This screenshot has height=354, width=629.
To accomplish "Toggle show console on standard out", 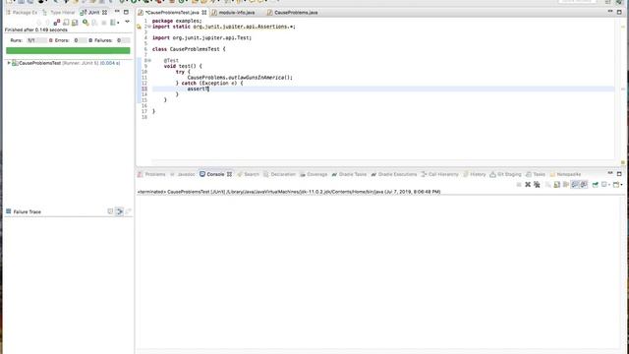I will [575, 185].
